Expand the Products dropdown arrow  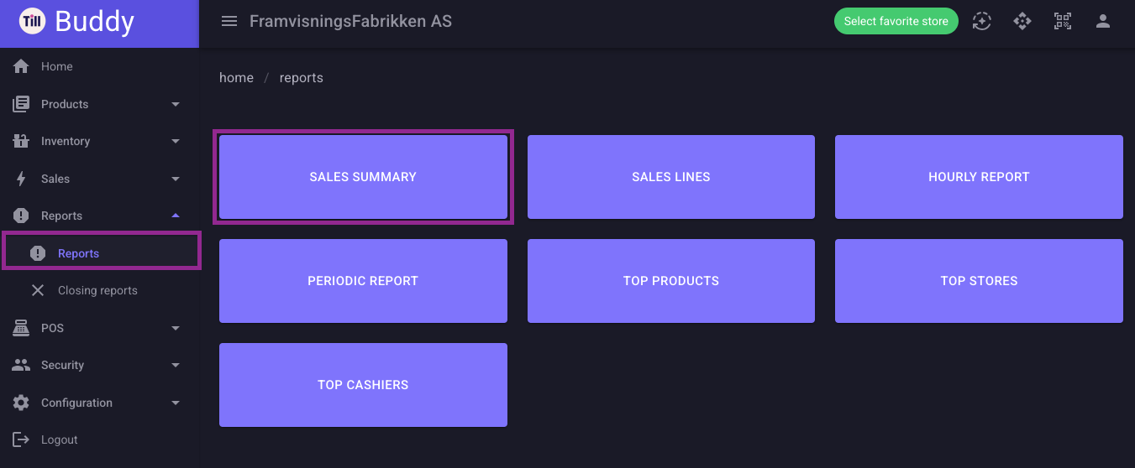tap(176, 104)
